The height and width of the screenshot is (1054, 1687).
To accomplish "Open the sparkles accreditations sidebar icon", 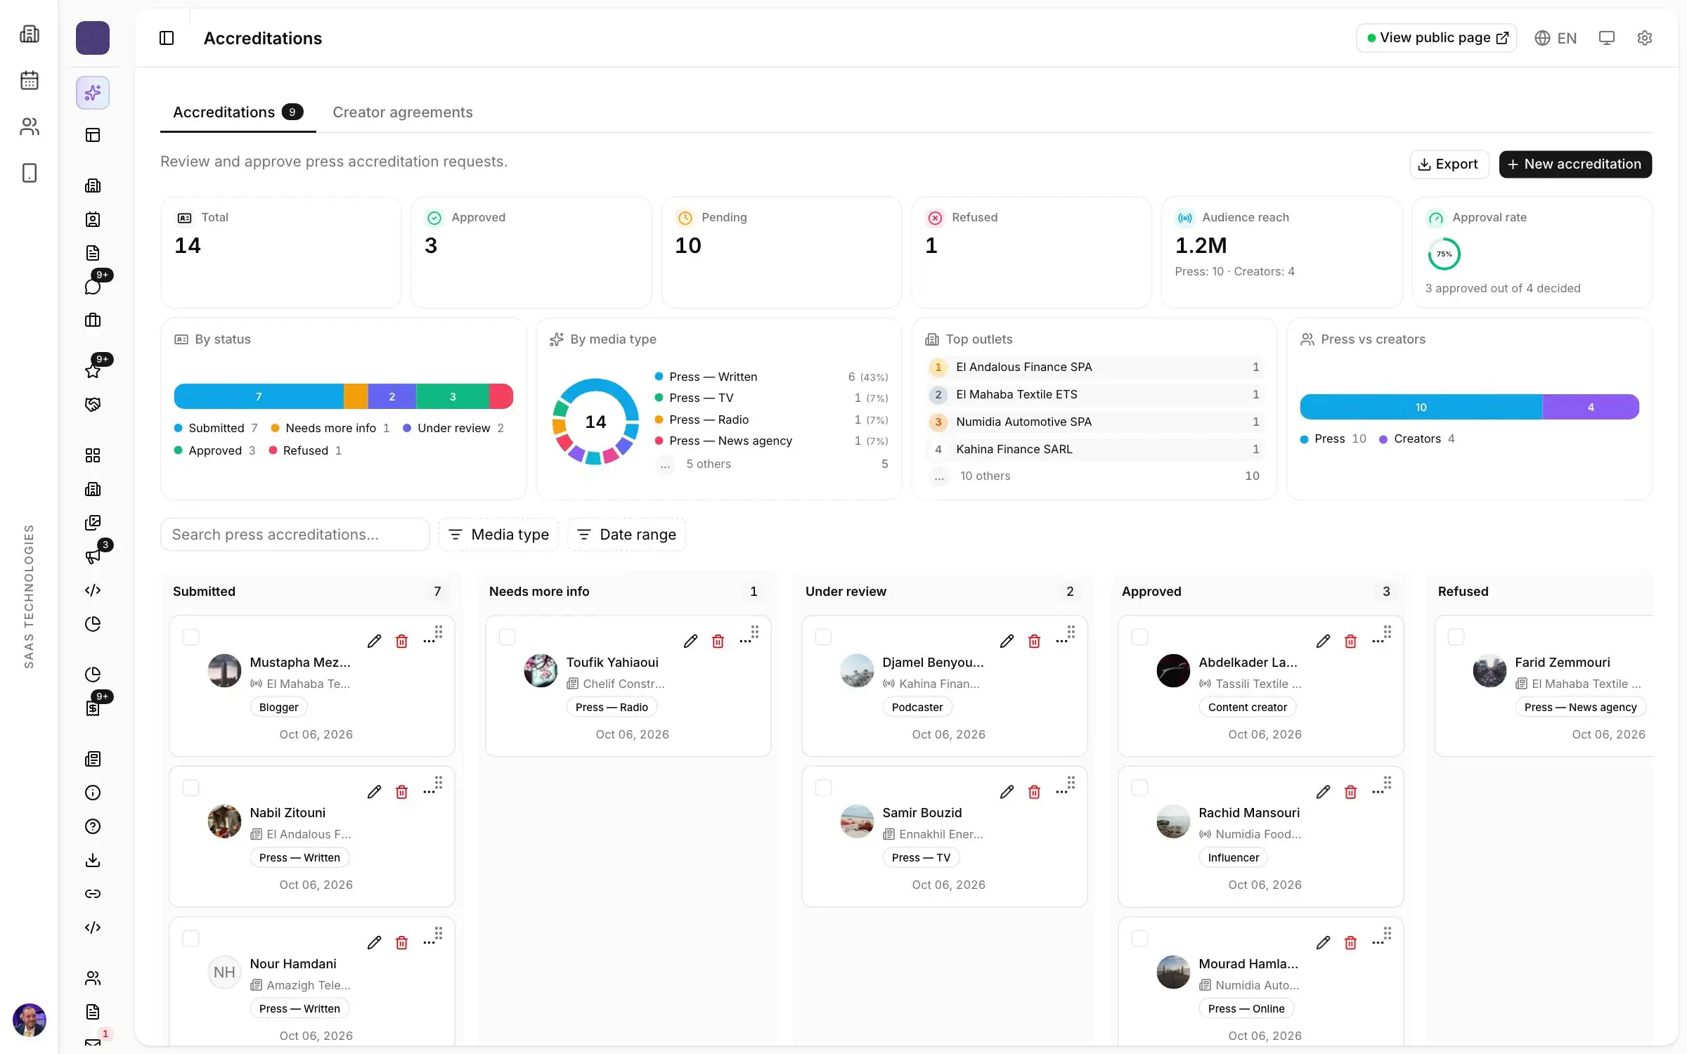I will 93,93.
